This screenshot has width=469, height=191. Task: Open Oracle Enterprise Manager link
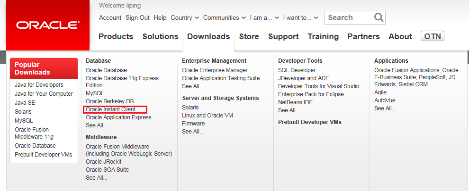coord(215,70)
